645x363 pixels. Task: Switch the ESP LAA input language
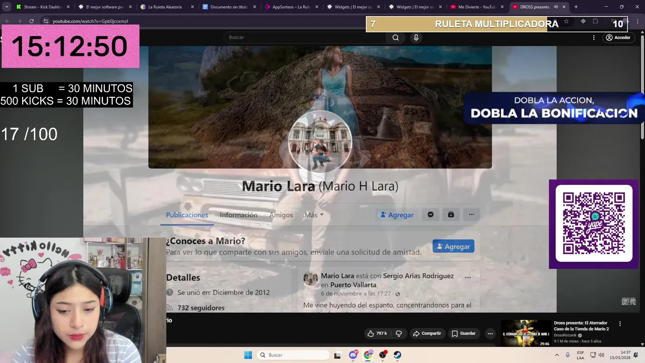(x=580, y=355)
